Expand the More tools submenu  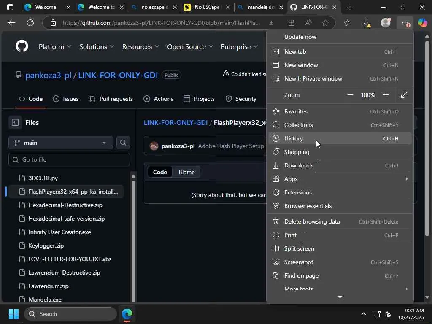click(x=340, y=289)
